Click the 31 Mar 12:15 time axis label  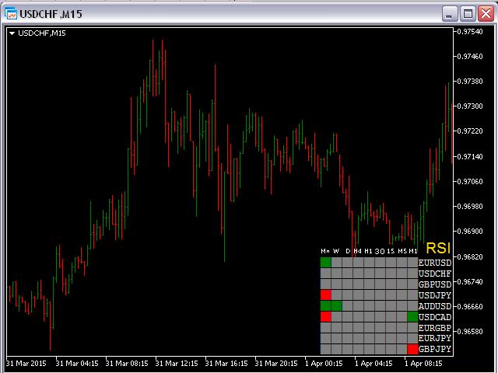click(x=178, y=363)
